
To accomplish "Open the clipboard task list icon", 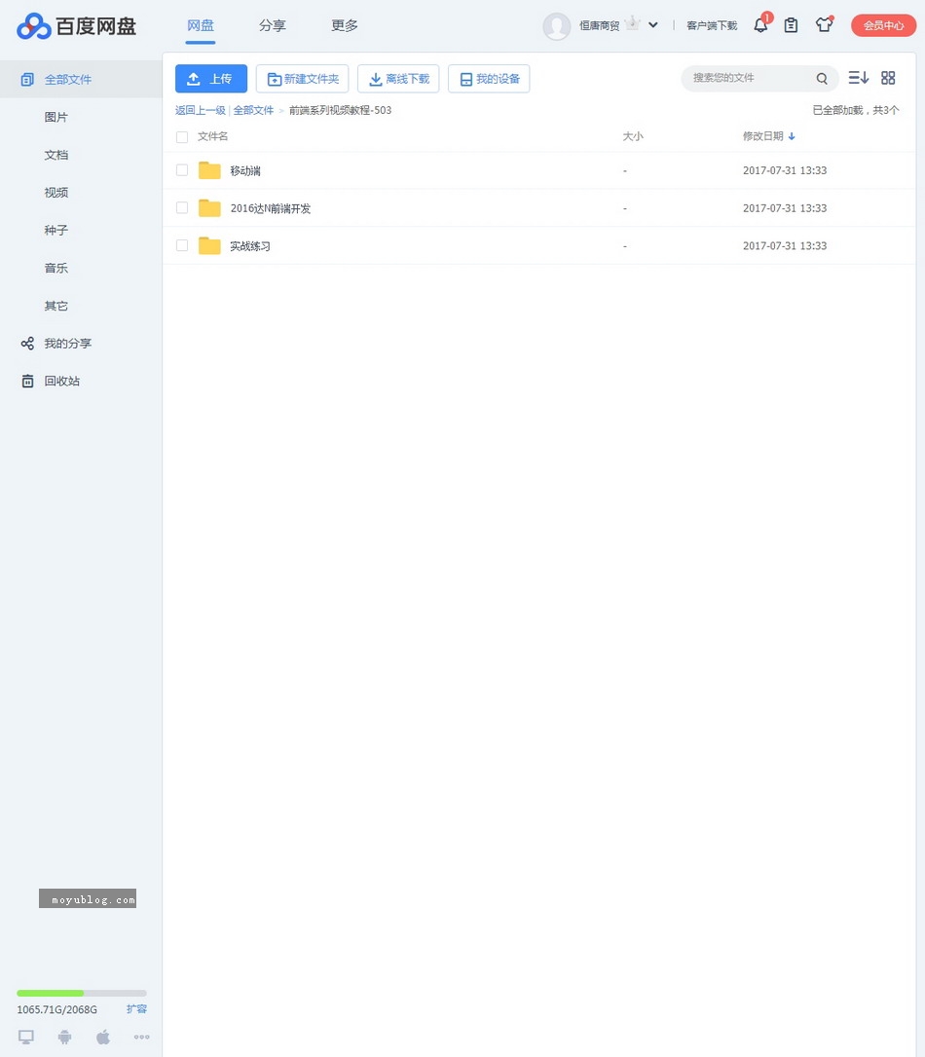I will coord(791,25).
